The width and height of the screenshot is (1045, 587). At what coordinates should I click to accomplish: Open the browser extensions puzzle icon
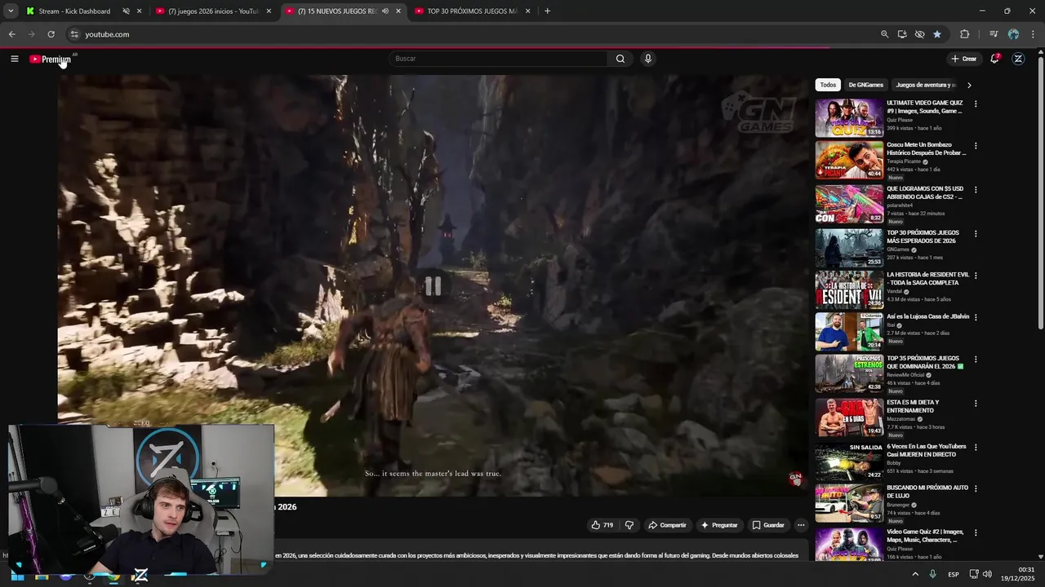pyautogui.click(x=964, y=34)
